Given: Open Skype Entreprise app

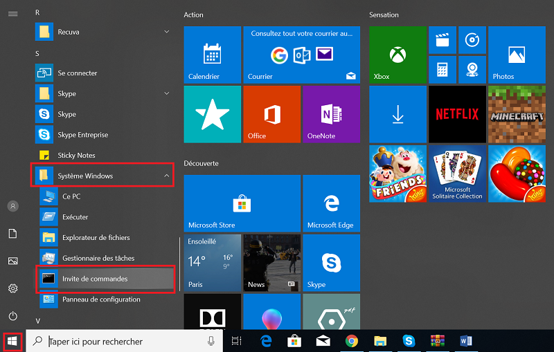Looking at the screenshot, I should 105,134.
